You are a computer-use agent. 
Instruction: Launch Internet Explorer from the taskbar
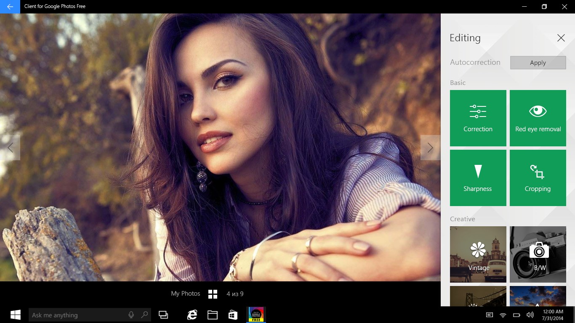click(192, 315)
